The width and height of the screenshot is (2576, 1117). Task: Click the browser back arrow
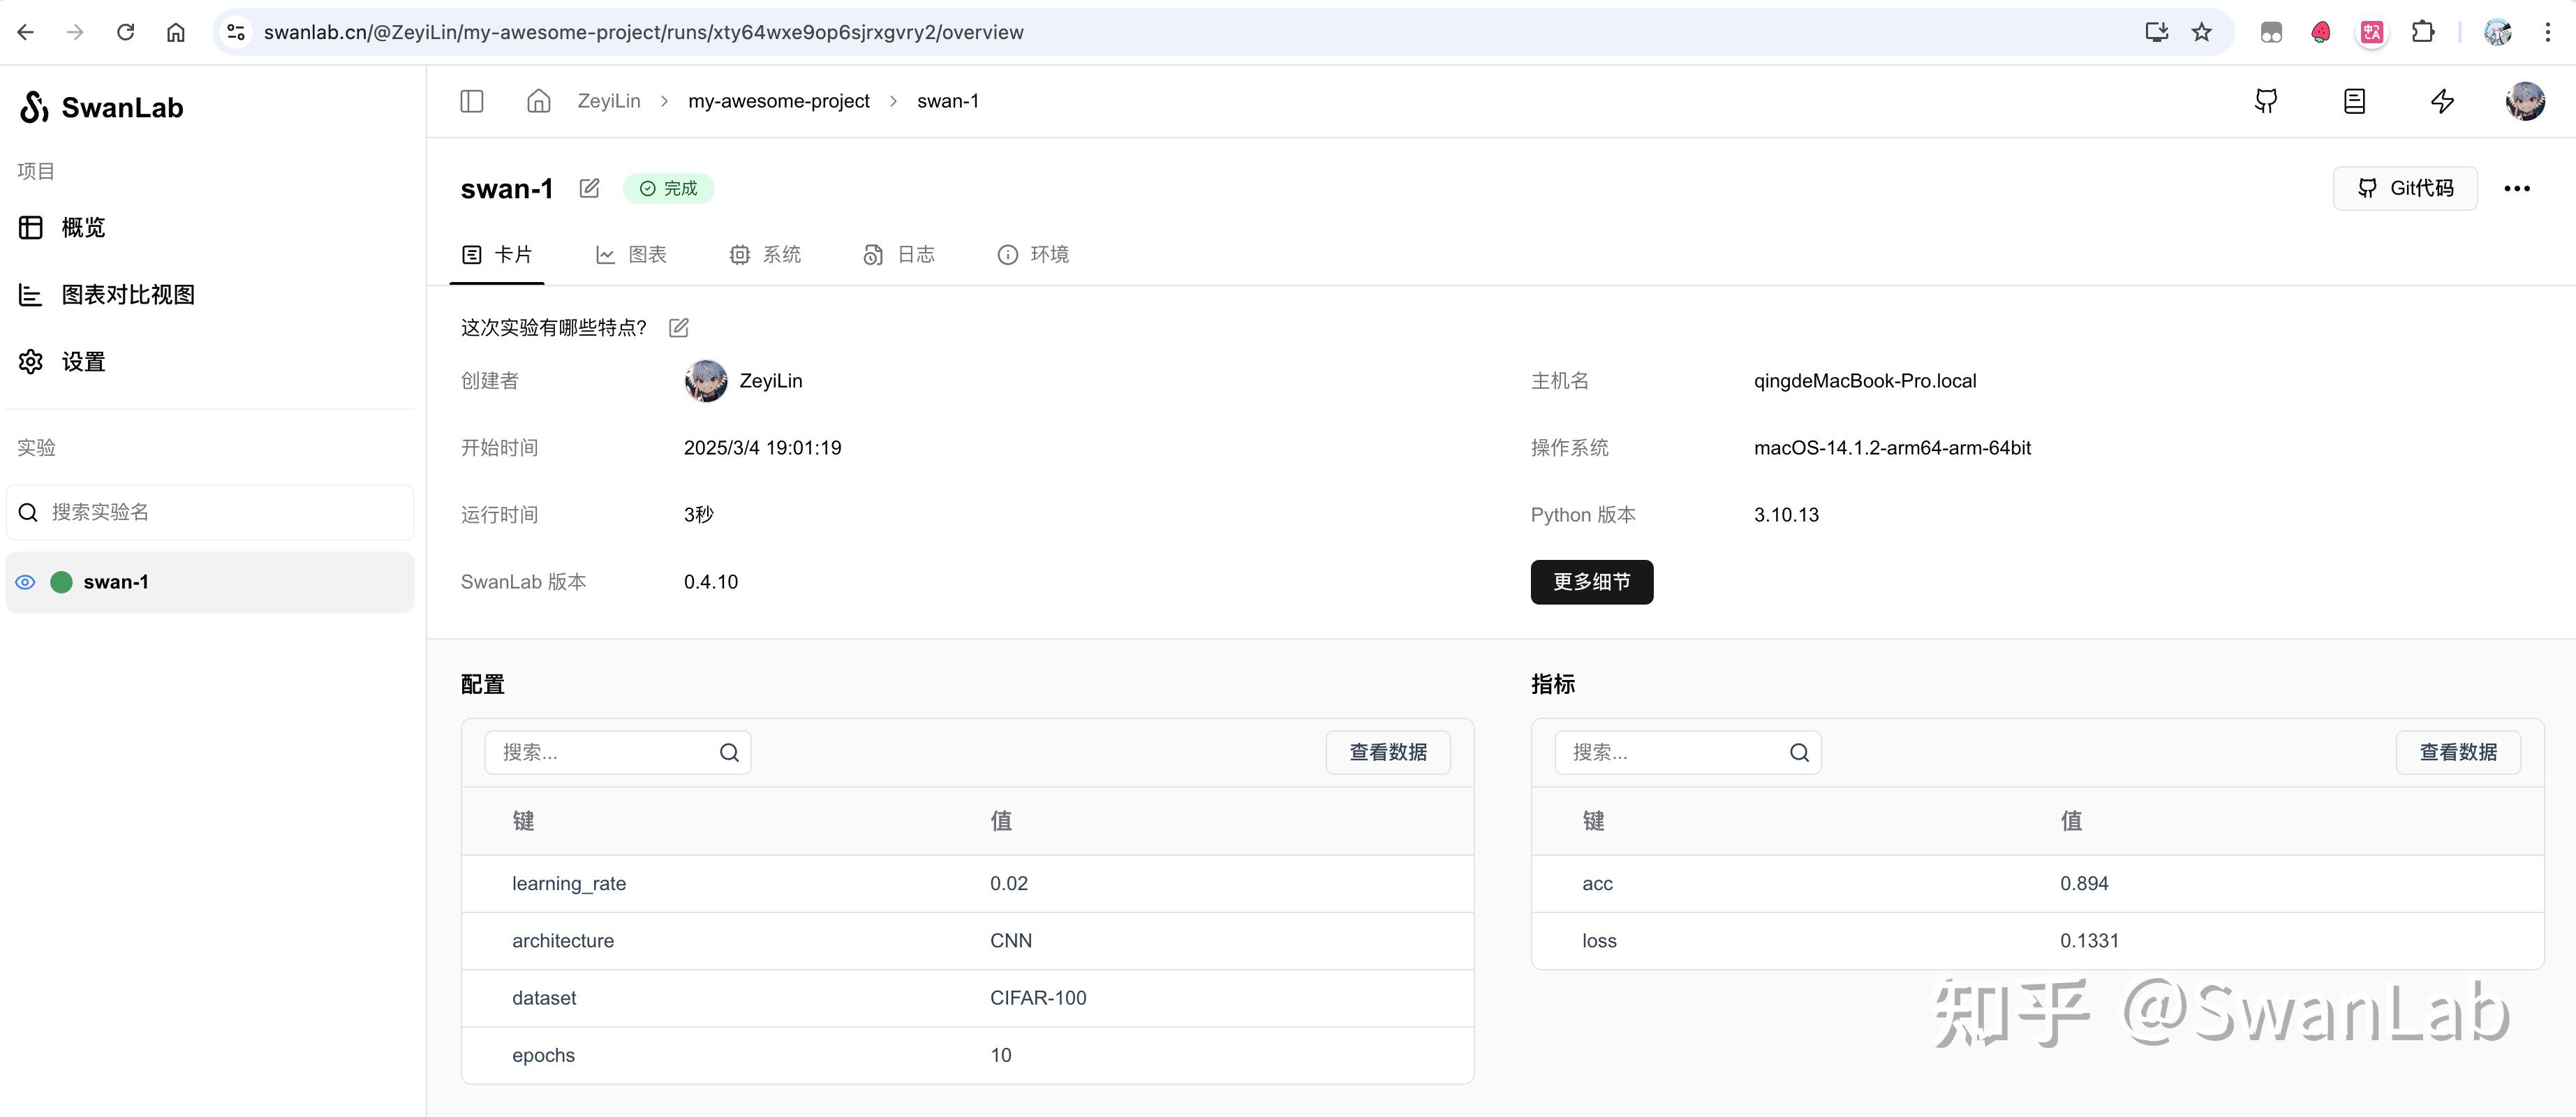(x=26, y=32)
